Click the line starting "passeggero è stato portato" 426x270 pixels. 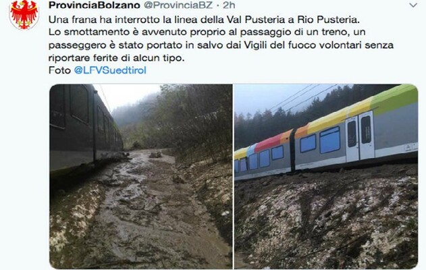tap(221, 45)
